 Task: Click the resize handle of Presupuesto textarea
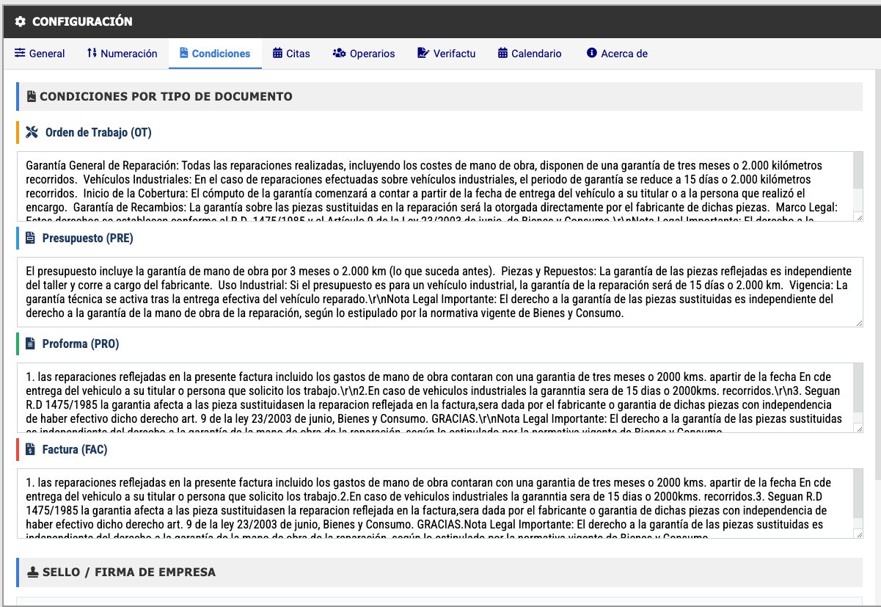point(859,322)
